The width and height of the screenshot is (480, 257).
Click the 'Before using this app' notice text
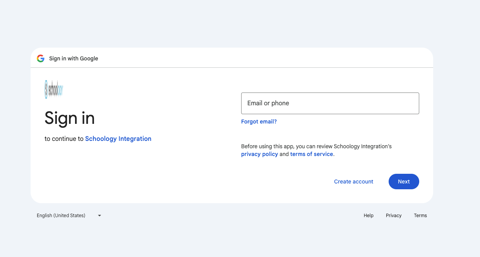click(316, 150)
